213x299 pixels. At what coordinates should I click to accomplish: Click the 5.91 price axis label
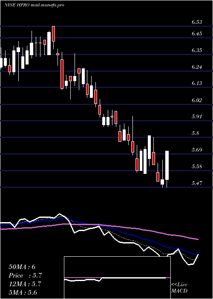pyautogui.click(x=197, y=117)
